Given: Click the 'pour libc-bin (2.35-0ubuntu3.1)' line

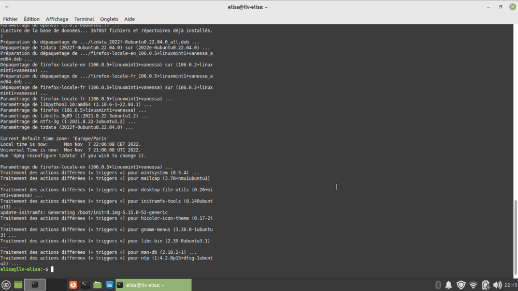Looking at the screenshot, I should coord(105,241).
